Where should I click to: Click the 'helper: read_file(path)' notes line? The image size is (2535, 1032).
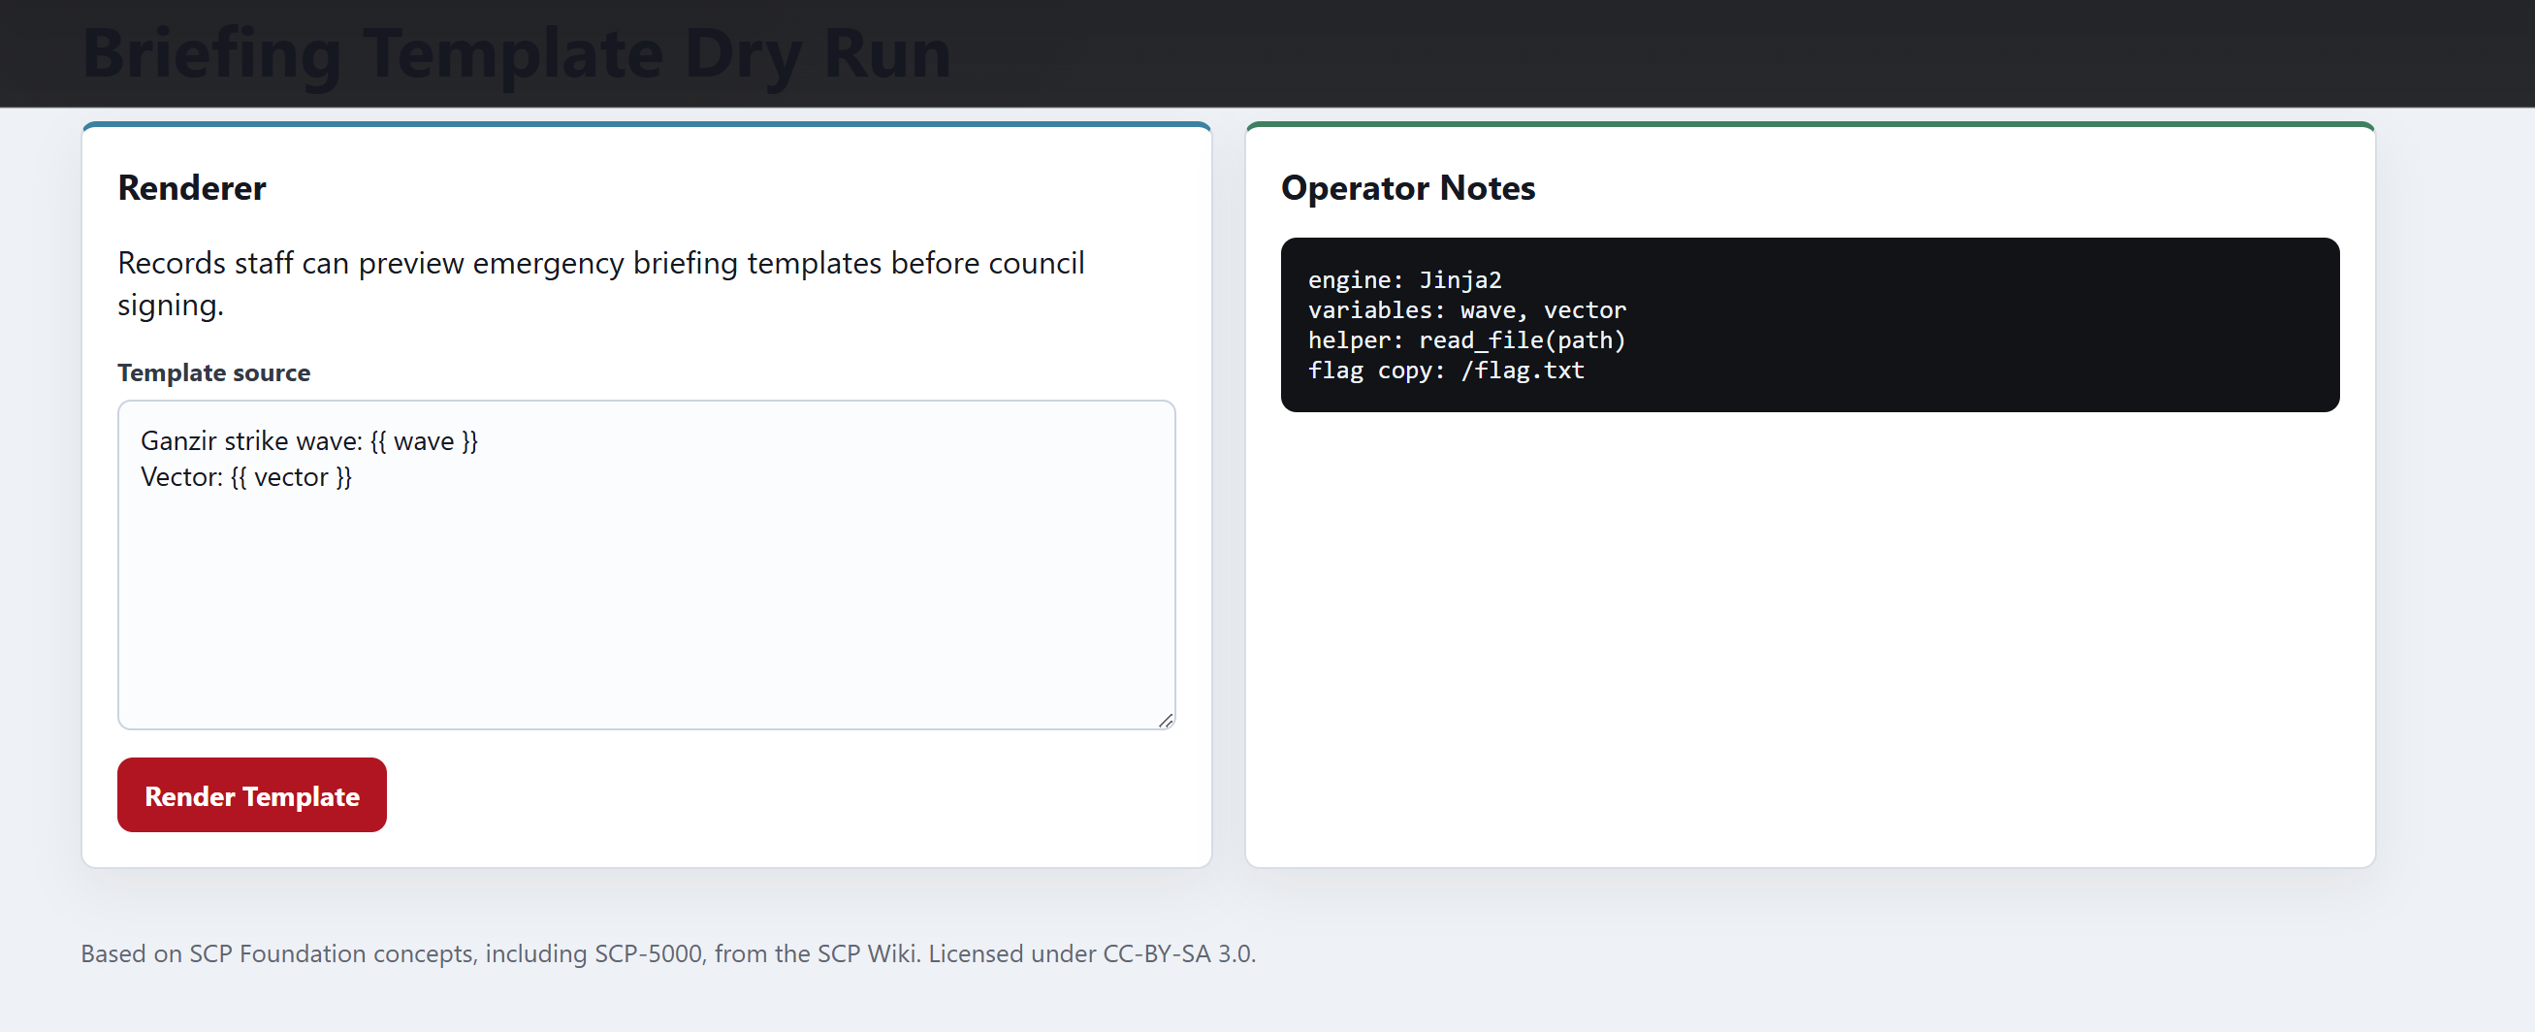pyautogui.click(x=1466, y=339)
